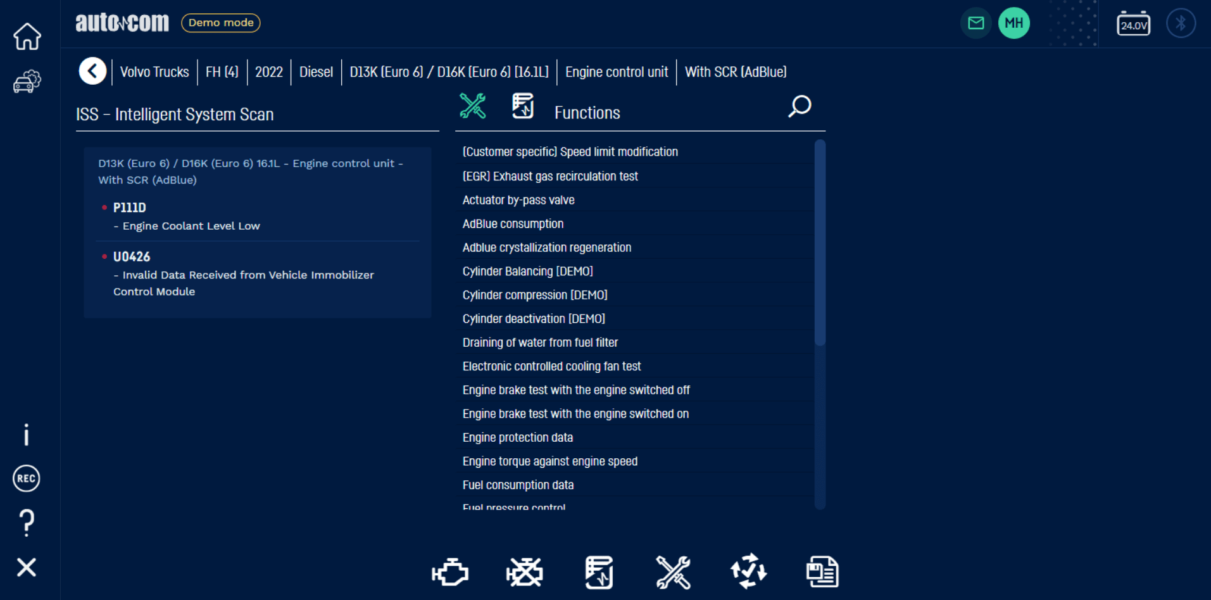Click the back arrow button
The height and width of the screenshot is (600, 1211).
[92, 71]
